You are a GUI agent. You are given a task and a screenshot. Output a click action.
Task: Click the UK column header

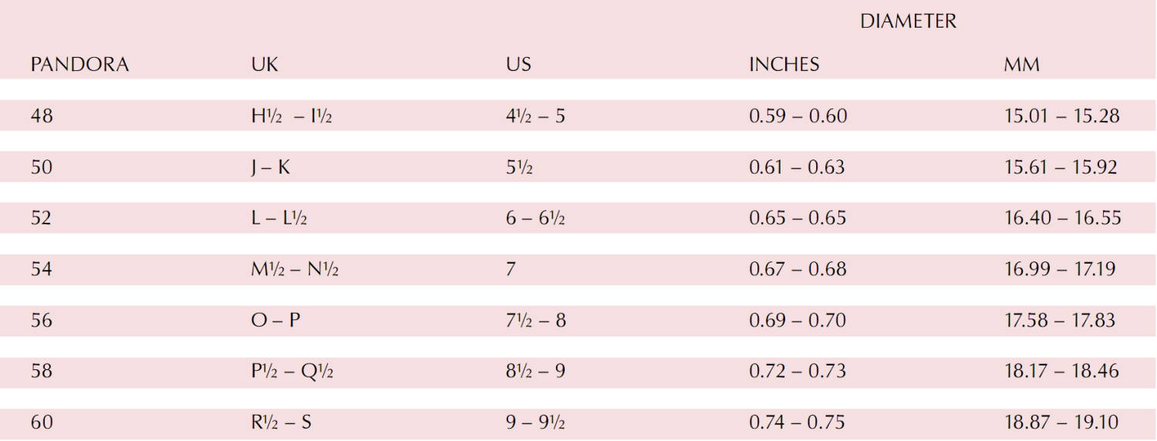(x=265, y=65)
